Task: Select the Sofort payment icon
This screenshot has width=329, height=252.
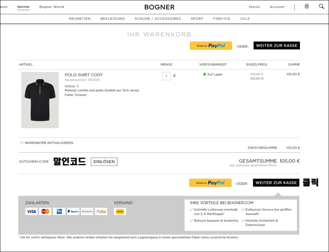Action: [101, 211]
